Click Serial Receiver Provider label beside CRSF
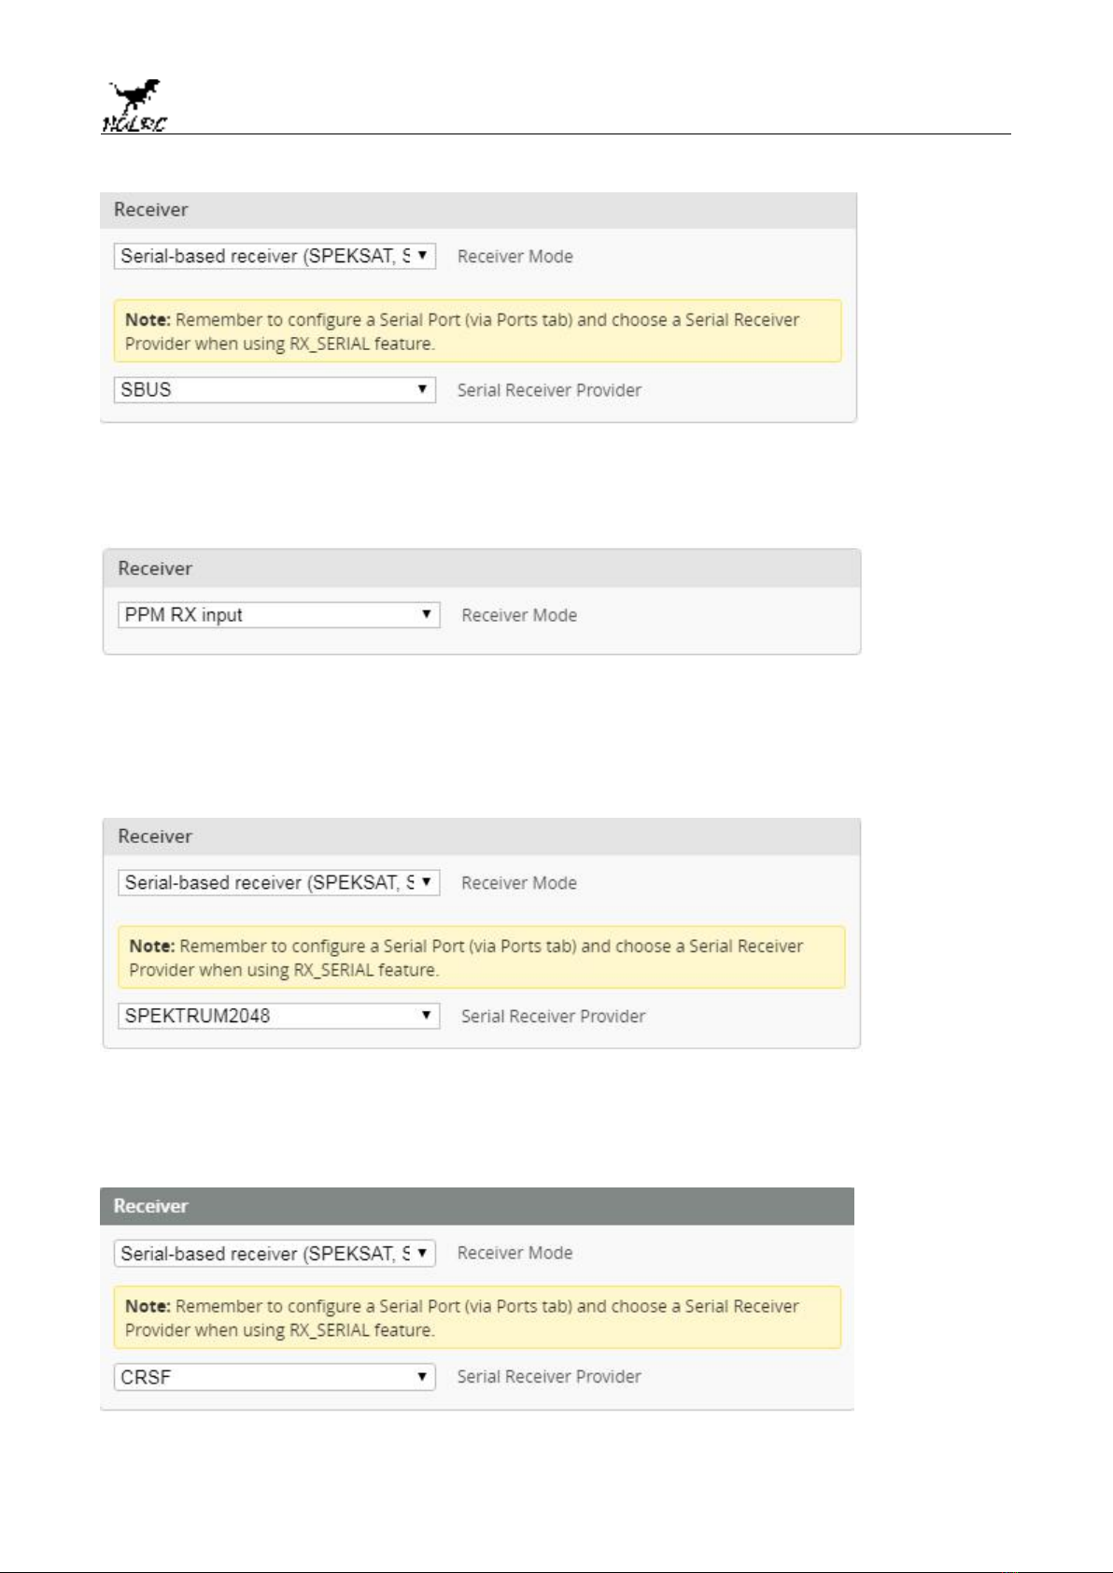Image resolution: width=1113 pixels, height=1573 pixels. tap(549, 1377)
